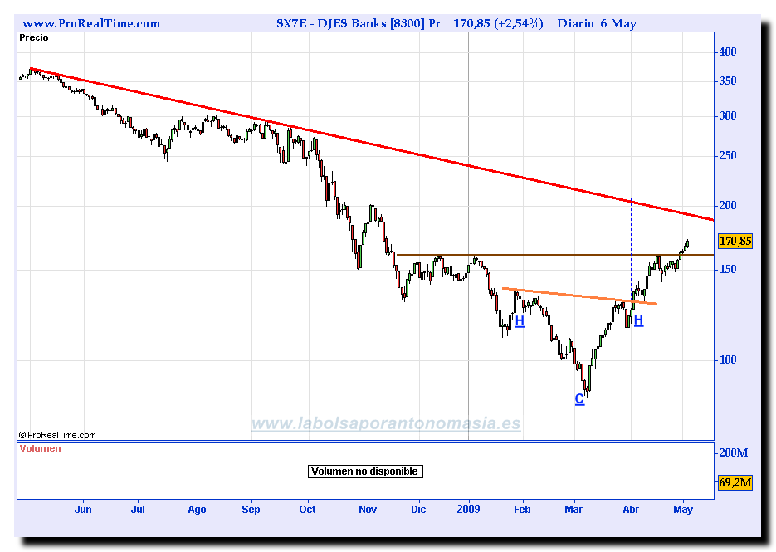Click the Jun month label
This screenshot has height=552, width=776.
[83, 510]
